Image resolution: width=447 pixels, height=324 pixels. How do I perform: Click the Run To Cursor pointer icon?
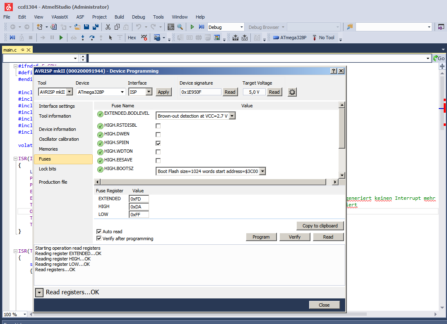(111, 38)
